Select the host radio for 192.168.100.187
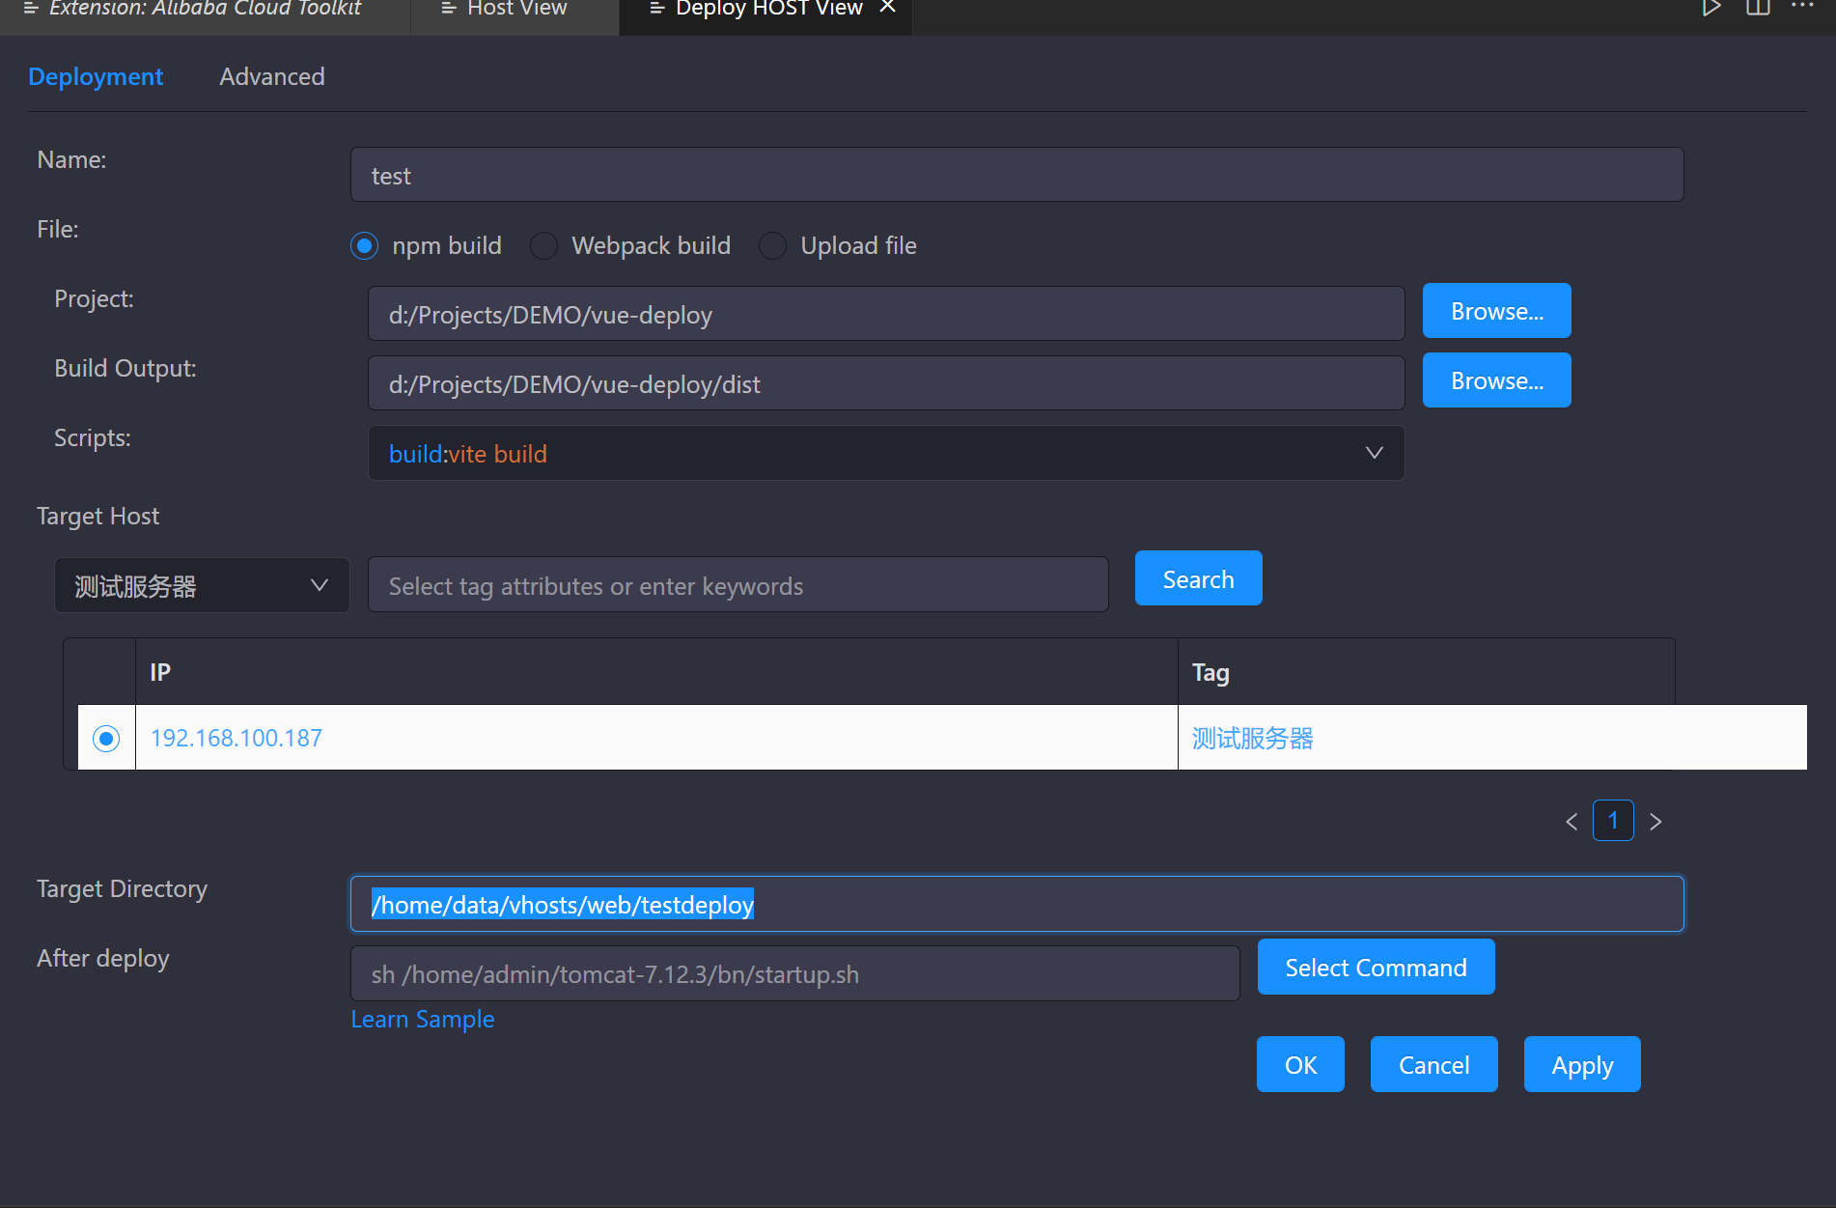 click(x=106, y=739)
